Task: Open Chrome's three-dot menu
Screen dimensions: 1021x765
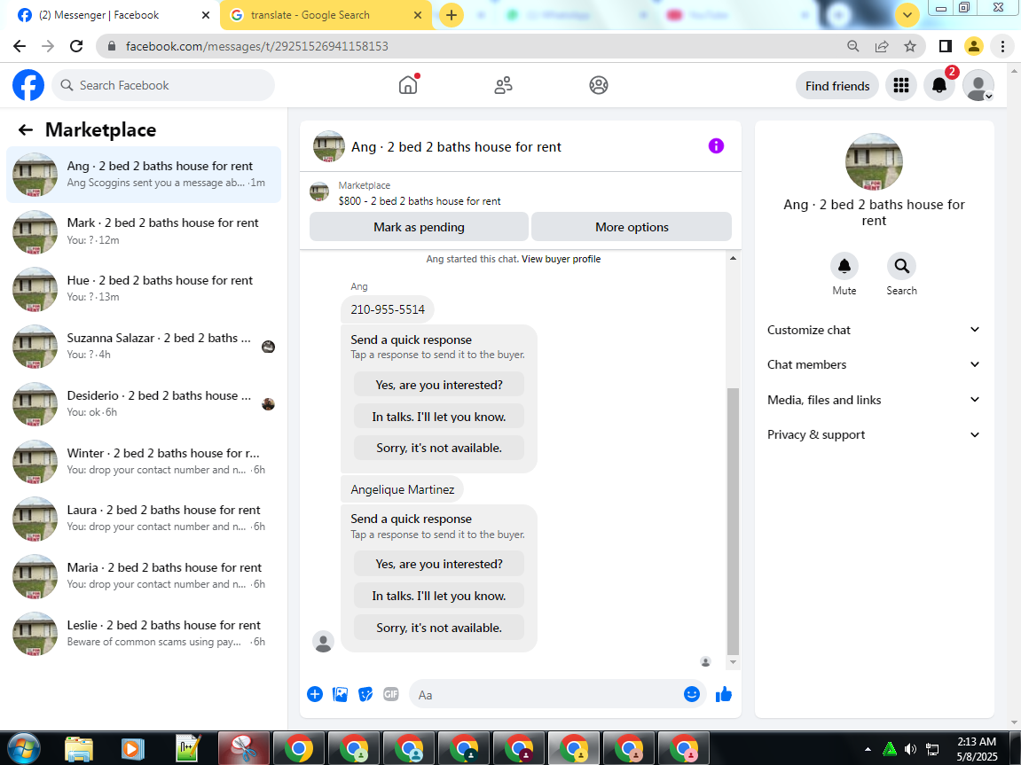Action: coord(1002,46)
